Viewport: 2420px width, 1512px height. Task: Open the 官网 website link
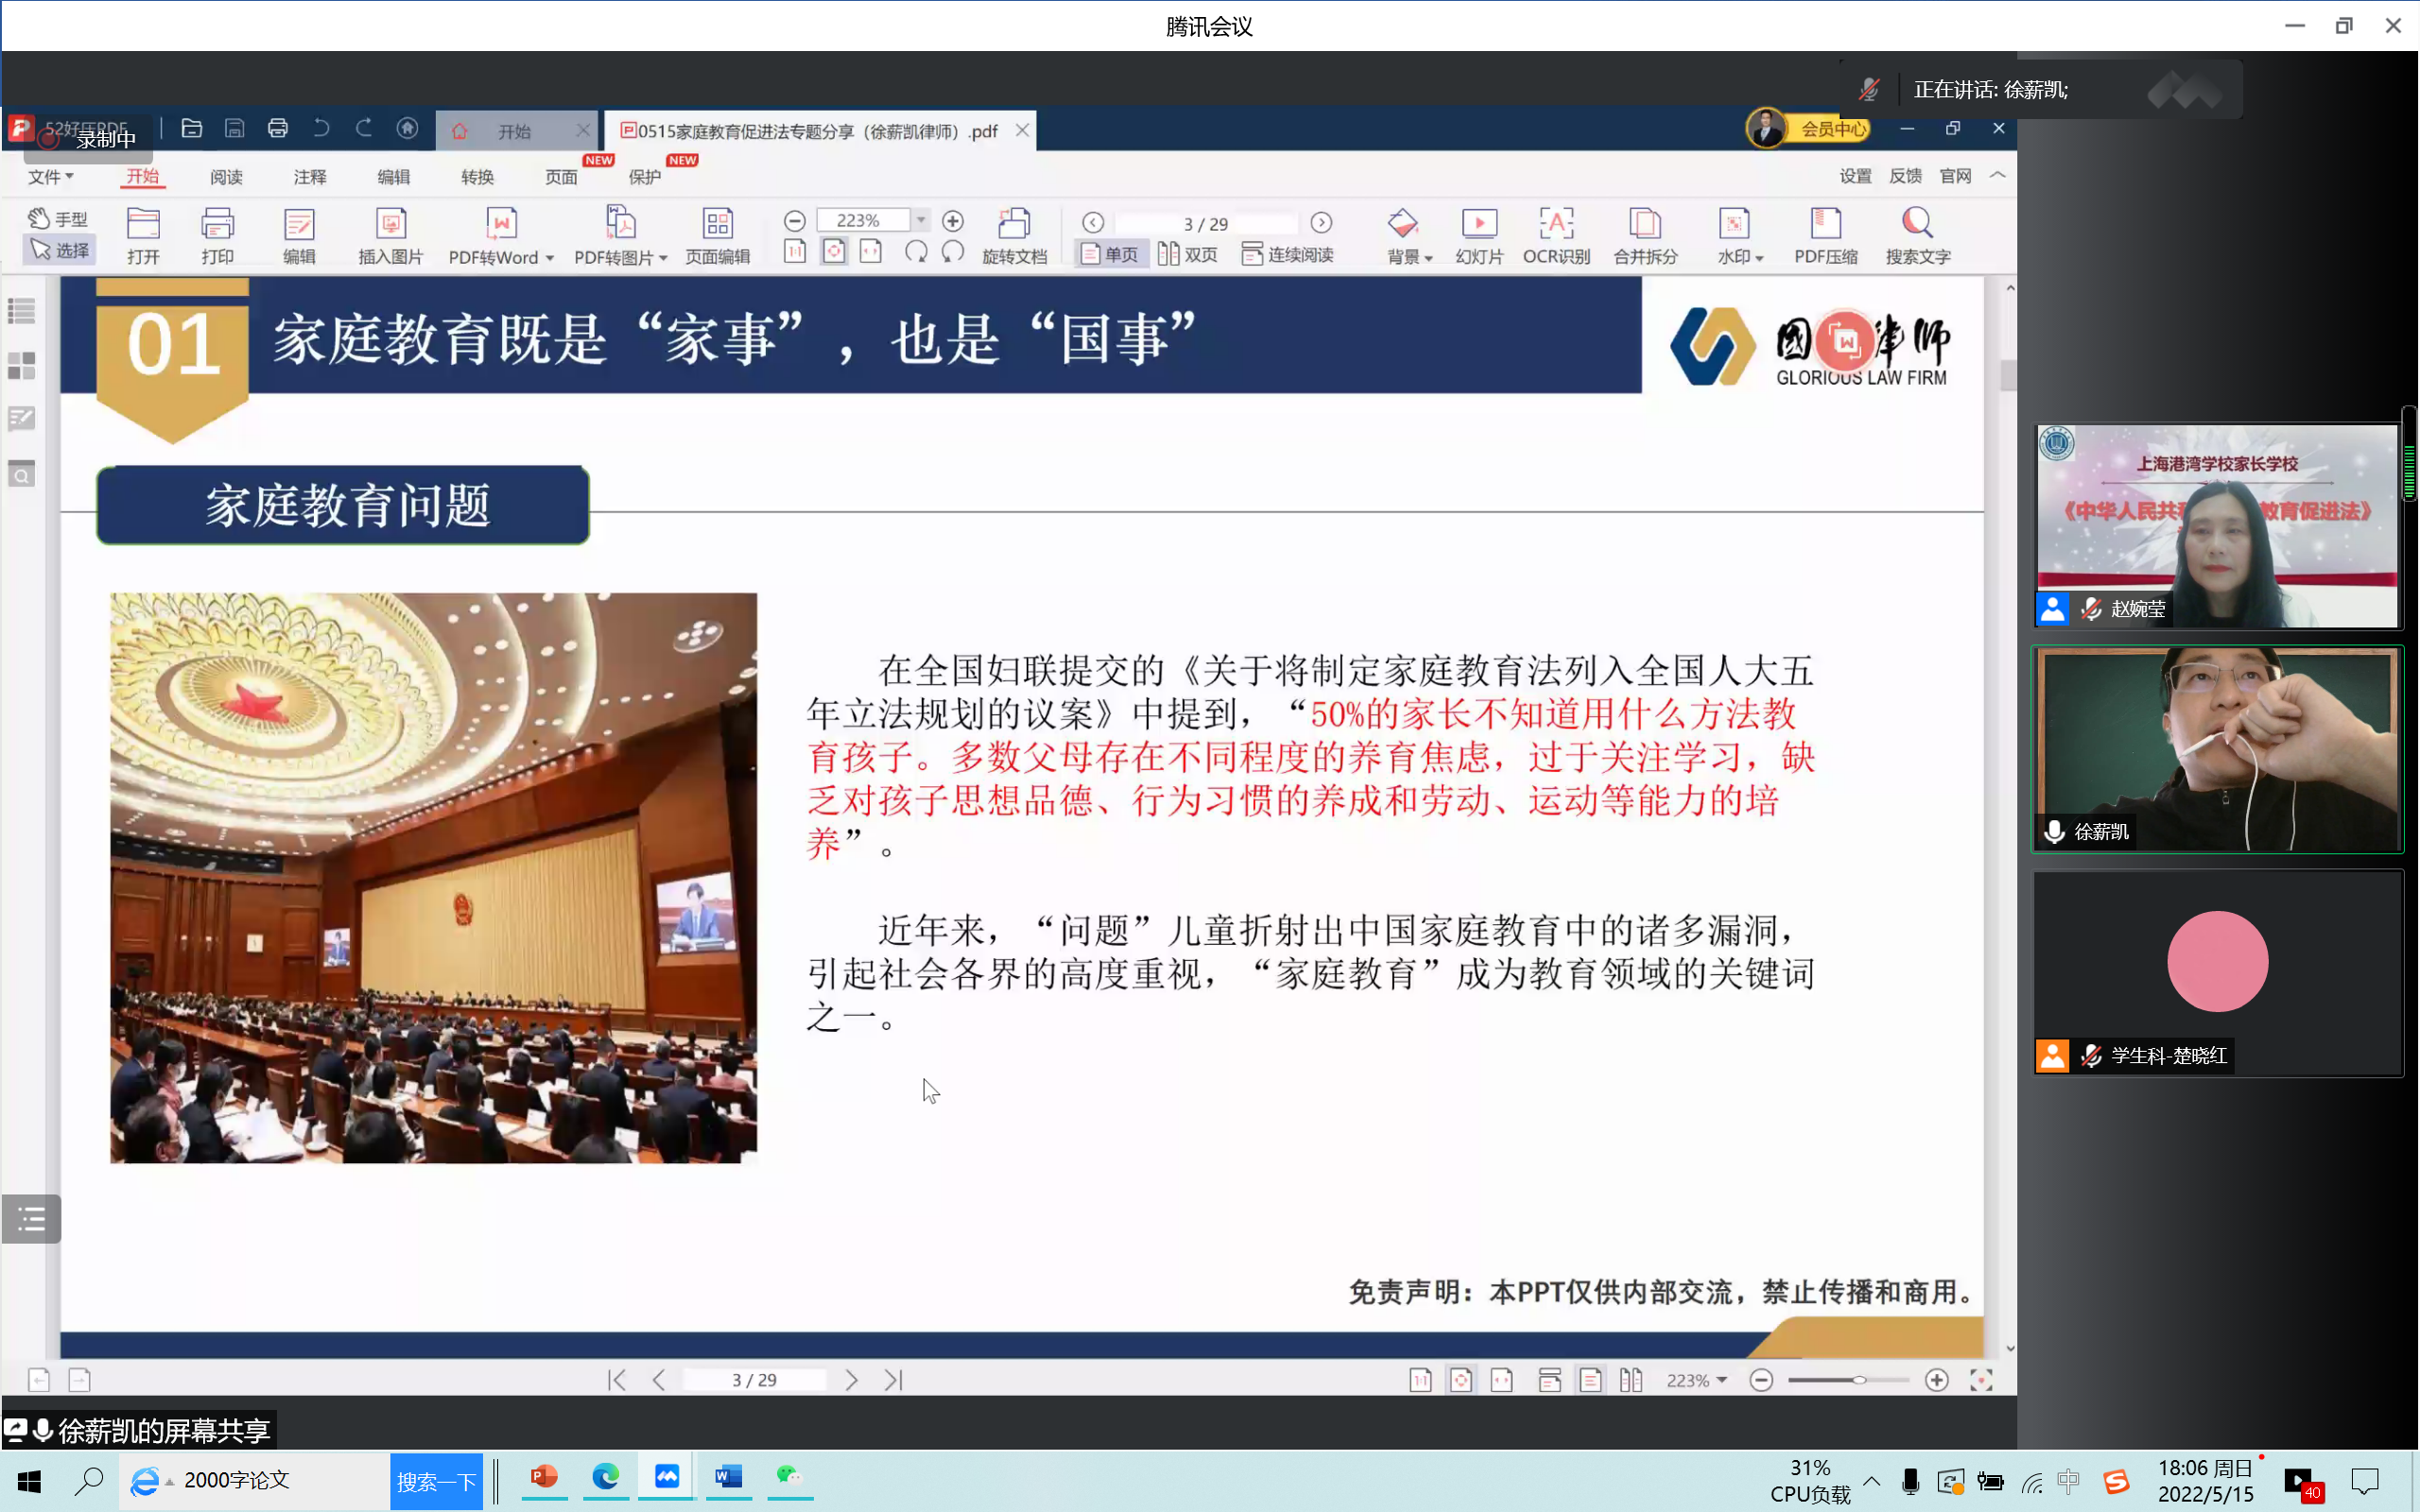[1955, 176]
